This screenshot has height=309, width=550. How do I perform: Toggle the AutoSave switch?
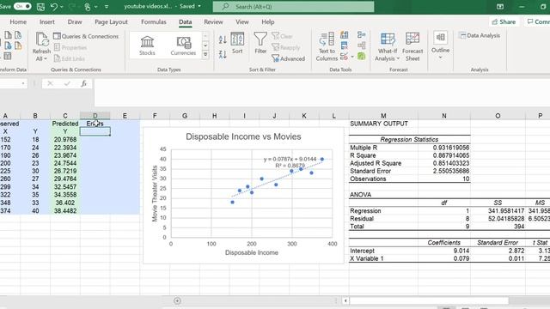click(x=22, y=6)
